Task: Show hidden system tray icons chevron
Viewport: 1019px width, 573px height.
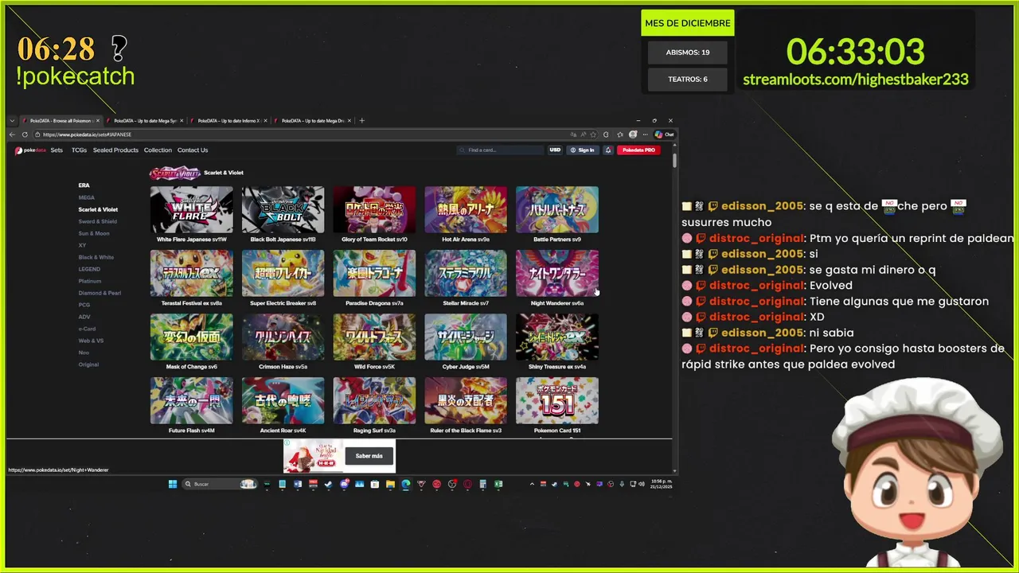Action: tap(532, 484)
